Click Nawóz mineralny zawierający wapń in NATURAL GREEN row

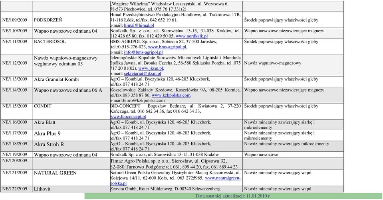[x=278, y=173]
